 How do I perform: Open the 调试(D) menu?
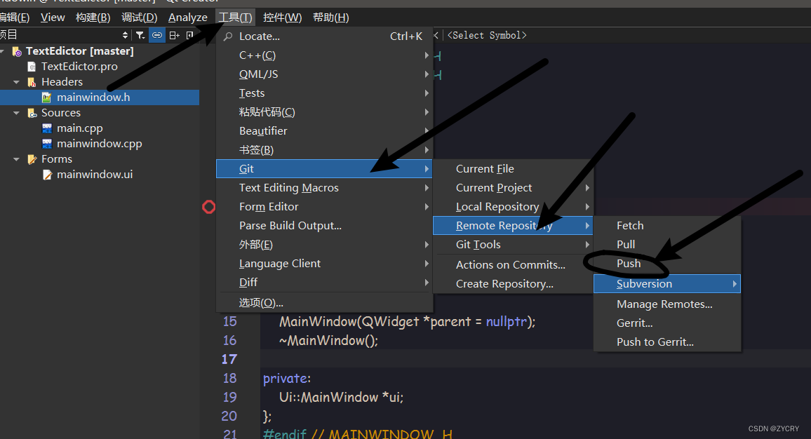[139, 18]
